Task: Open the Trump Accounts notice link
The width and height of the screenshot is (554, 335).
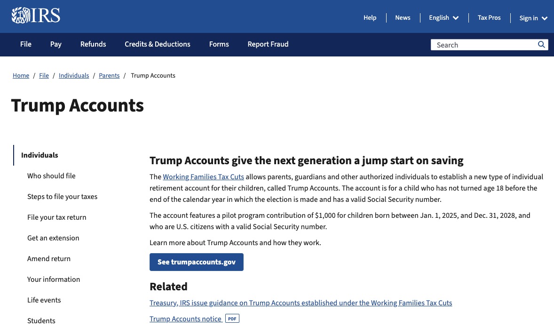Action: (x=185, y=319)
